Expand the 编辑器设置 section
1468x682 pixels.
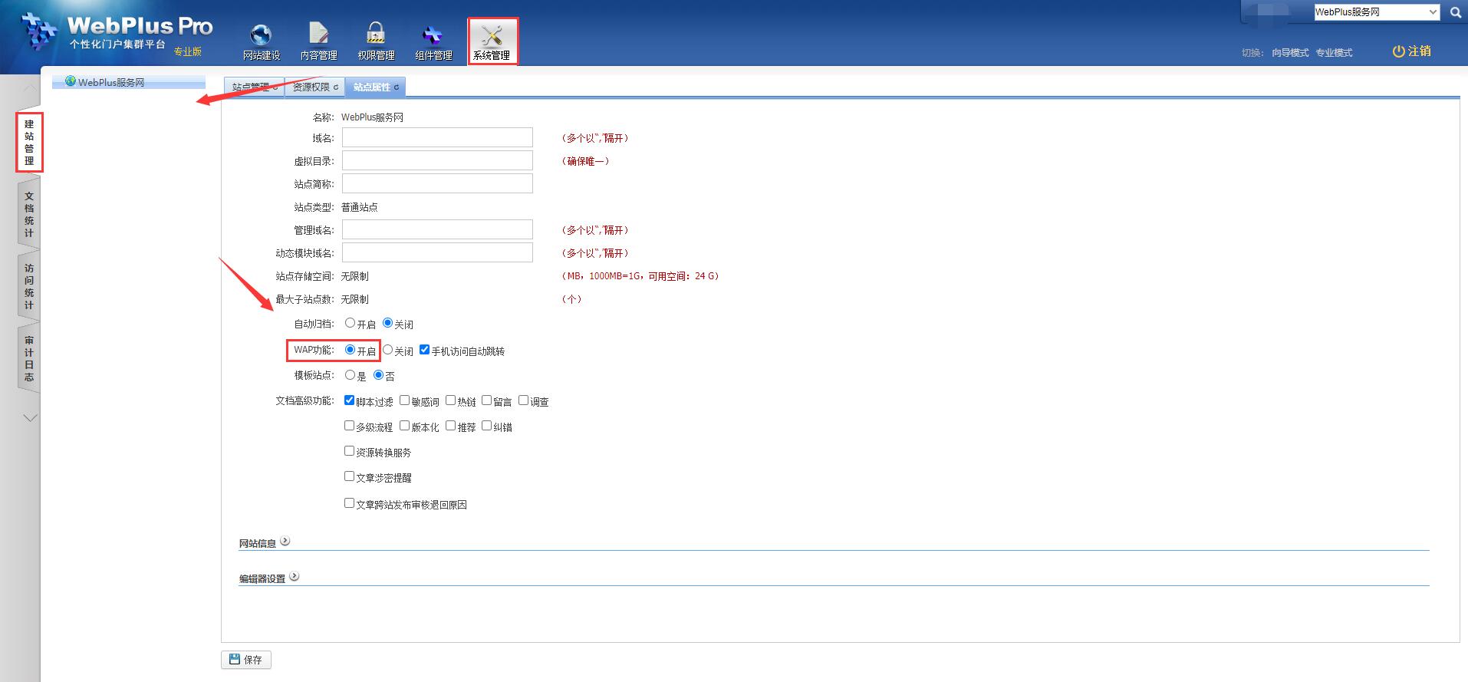[x=295, y=577]
